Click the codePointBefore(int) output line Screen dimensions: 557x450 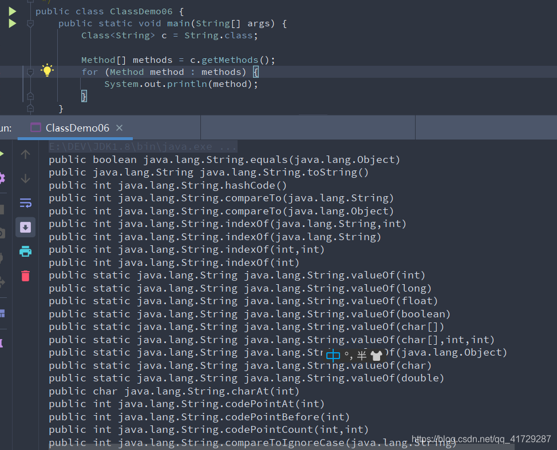click(199, 417)
